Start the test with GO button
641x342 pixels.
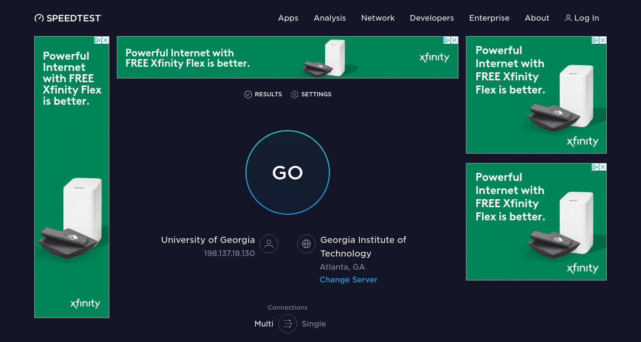[x=288, y=172]
